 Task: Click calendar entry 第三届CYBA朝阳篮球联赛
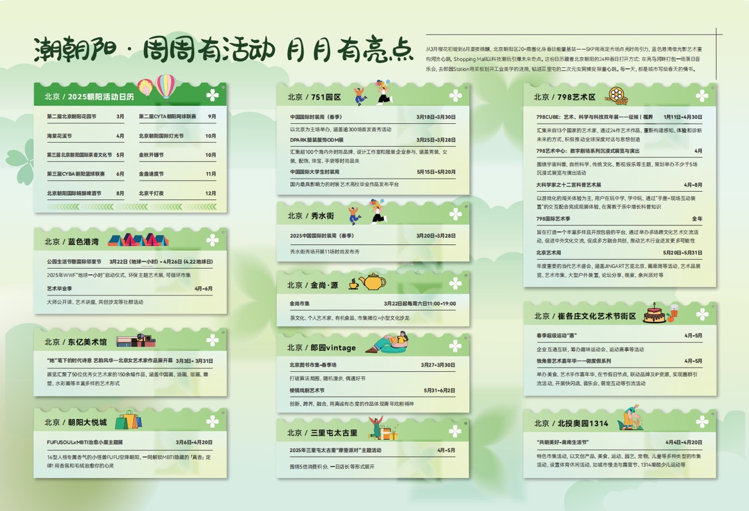[76, 174]
